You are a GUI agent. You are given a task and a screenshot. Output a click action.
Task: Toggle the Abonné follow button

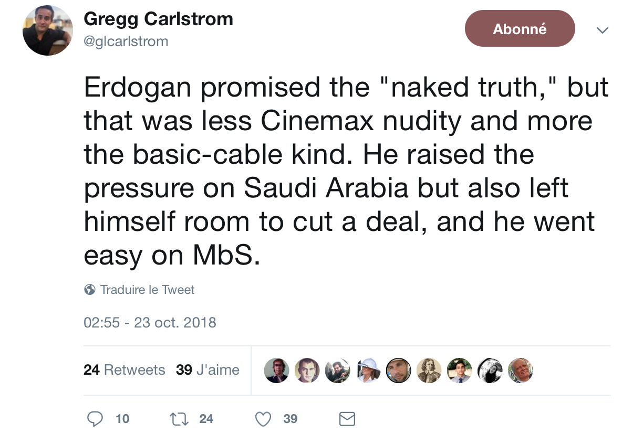520,29
